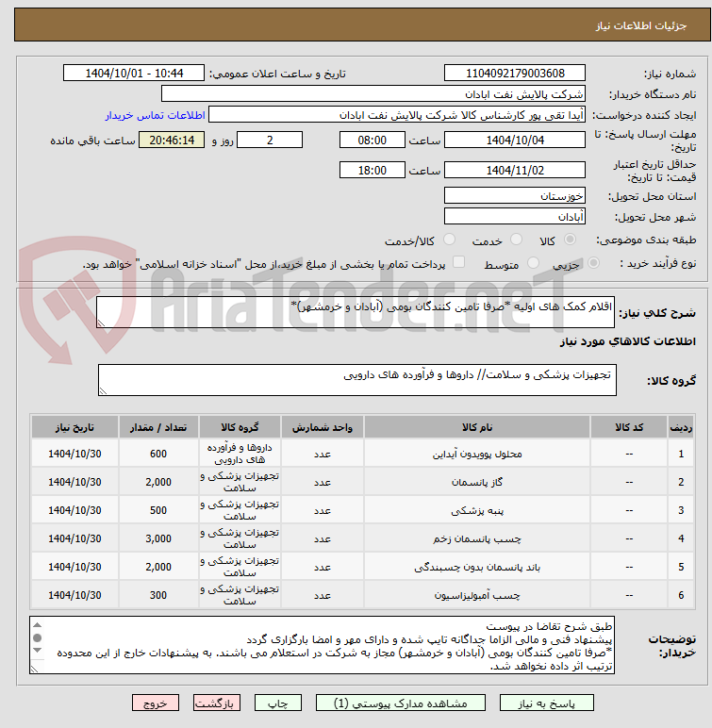Click the شرح کلی نیاز description textarea

click(x=356, y=312)
